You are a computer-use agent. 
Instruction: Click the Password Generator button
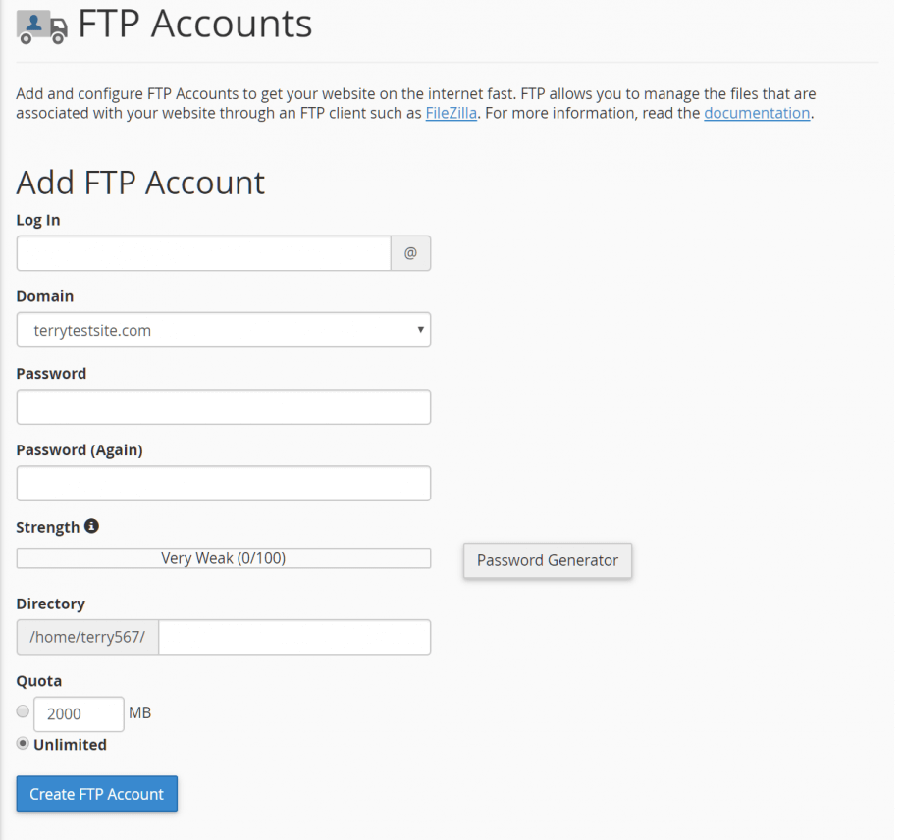tap(547, 560)
